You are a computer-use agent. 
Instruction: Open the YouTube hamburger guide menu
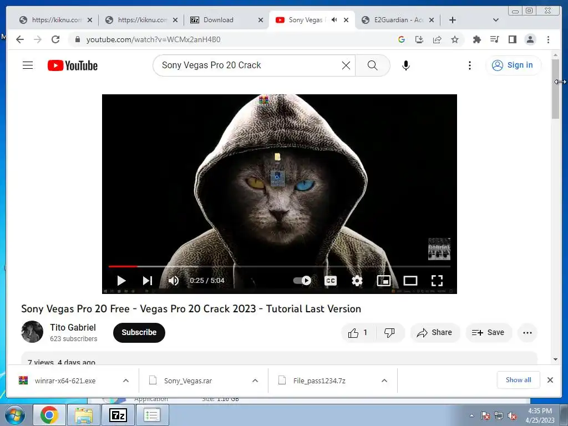28,65
